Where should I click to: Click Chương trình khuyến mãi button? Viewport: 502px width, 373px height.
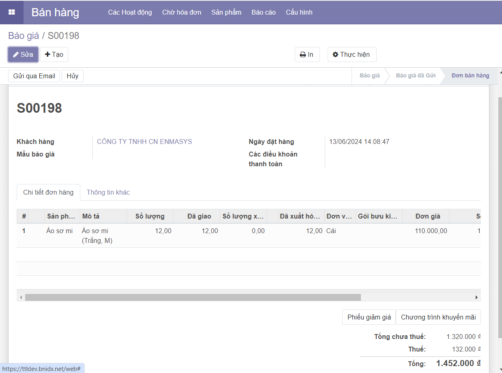pyautogui.click(x=438, y=317)
